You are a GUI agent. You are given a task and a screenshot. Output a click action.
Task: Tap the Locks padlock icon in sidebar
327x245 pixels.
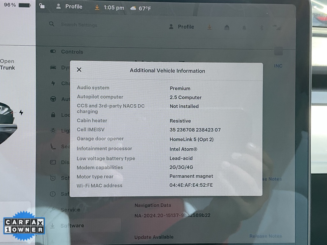tap(53, 115)
